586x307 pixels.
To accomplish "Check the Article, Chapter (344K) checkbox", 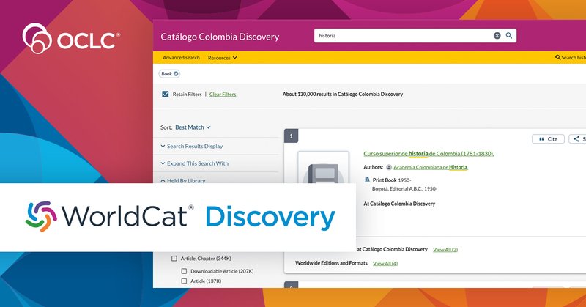I will [174, 259].
